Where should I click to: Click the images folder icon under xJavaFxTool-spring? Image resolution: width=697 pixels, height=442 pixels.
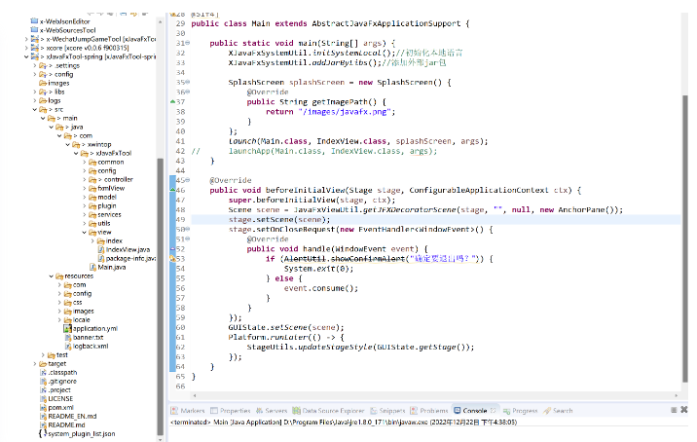click(43, 83)
